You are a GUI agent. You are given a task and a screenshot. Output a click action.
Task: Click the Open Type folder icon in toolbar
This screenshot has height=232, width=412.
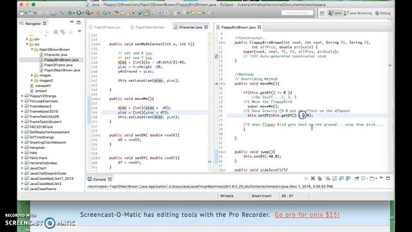point(116,13)
